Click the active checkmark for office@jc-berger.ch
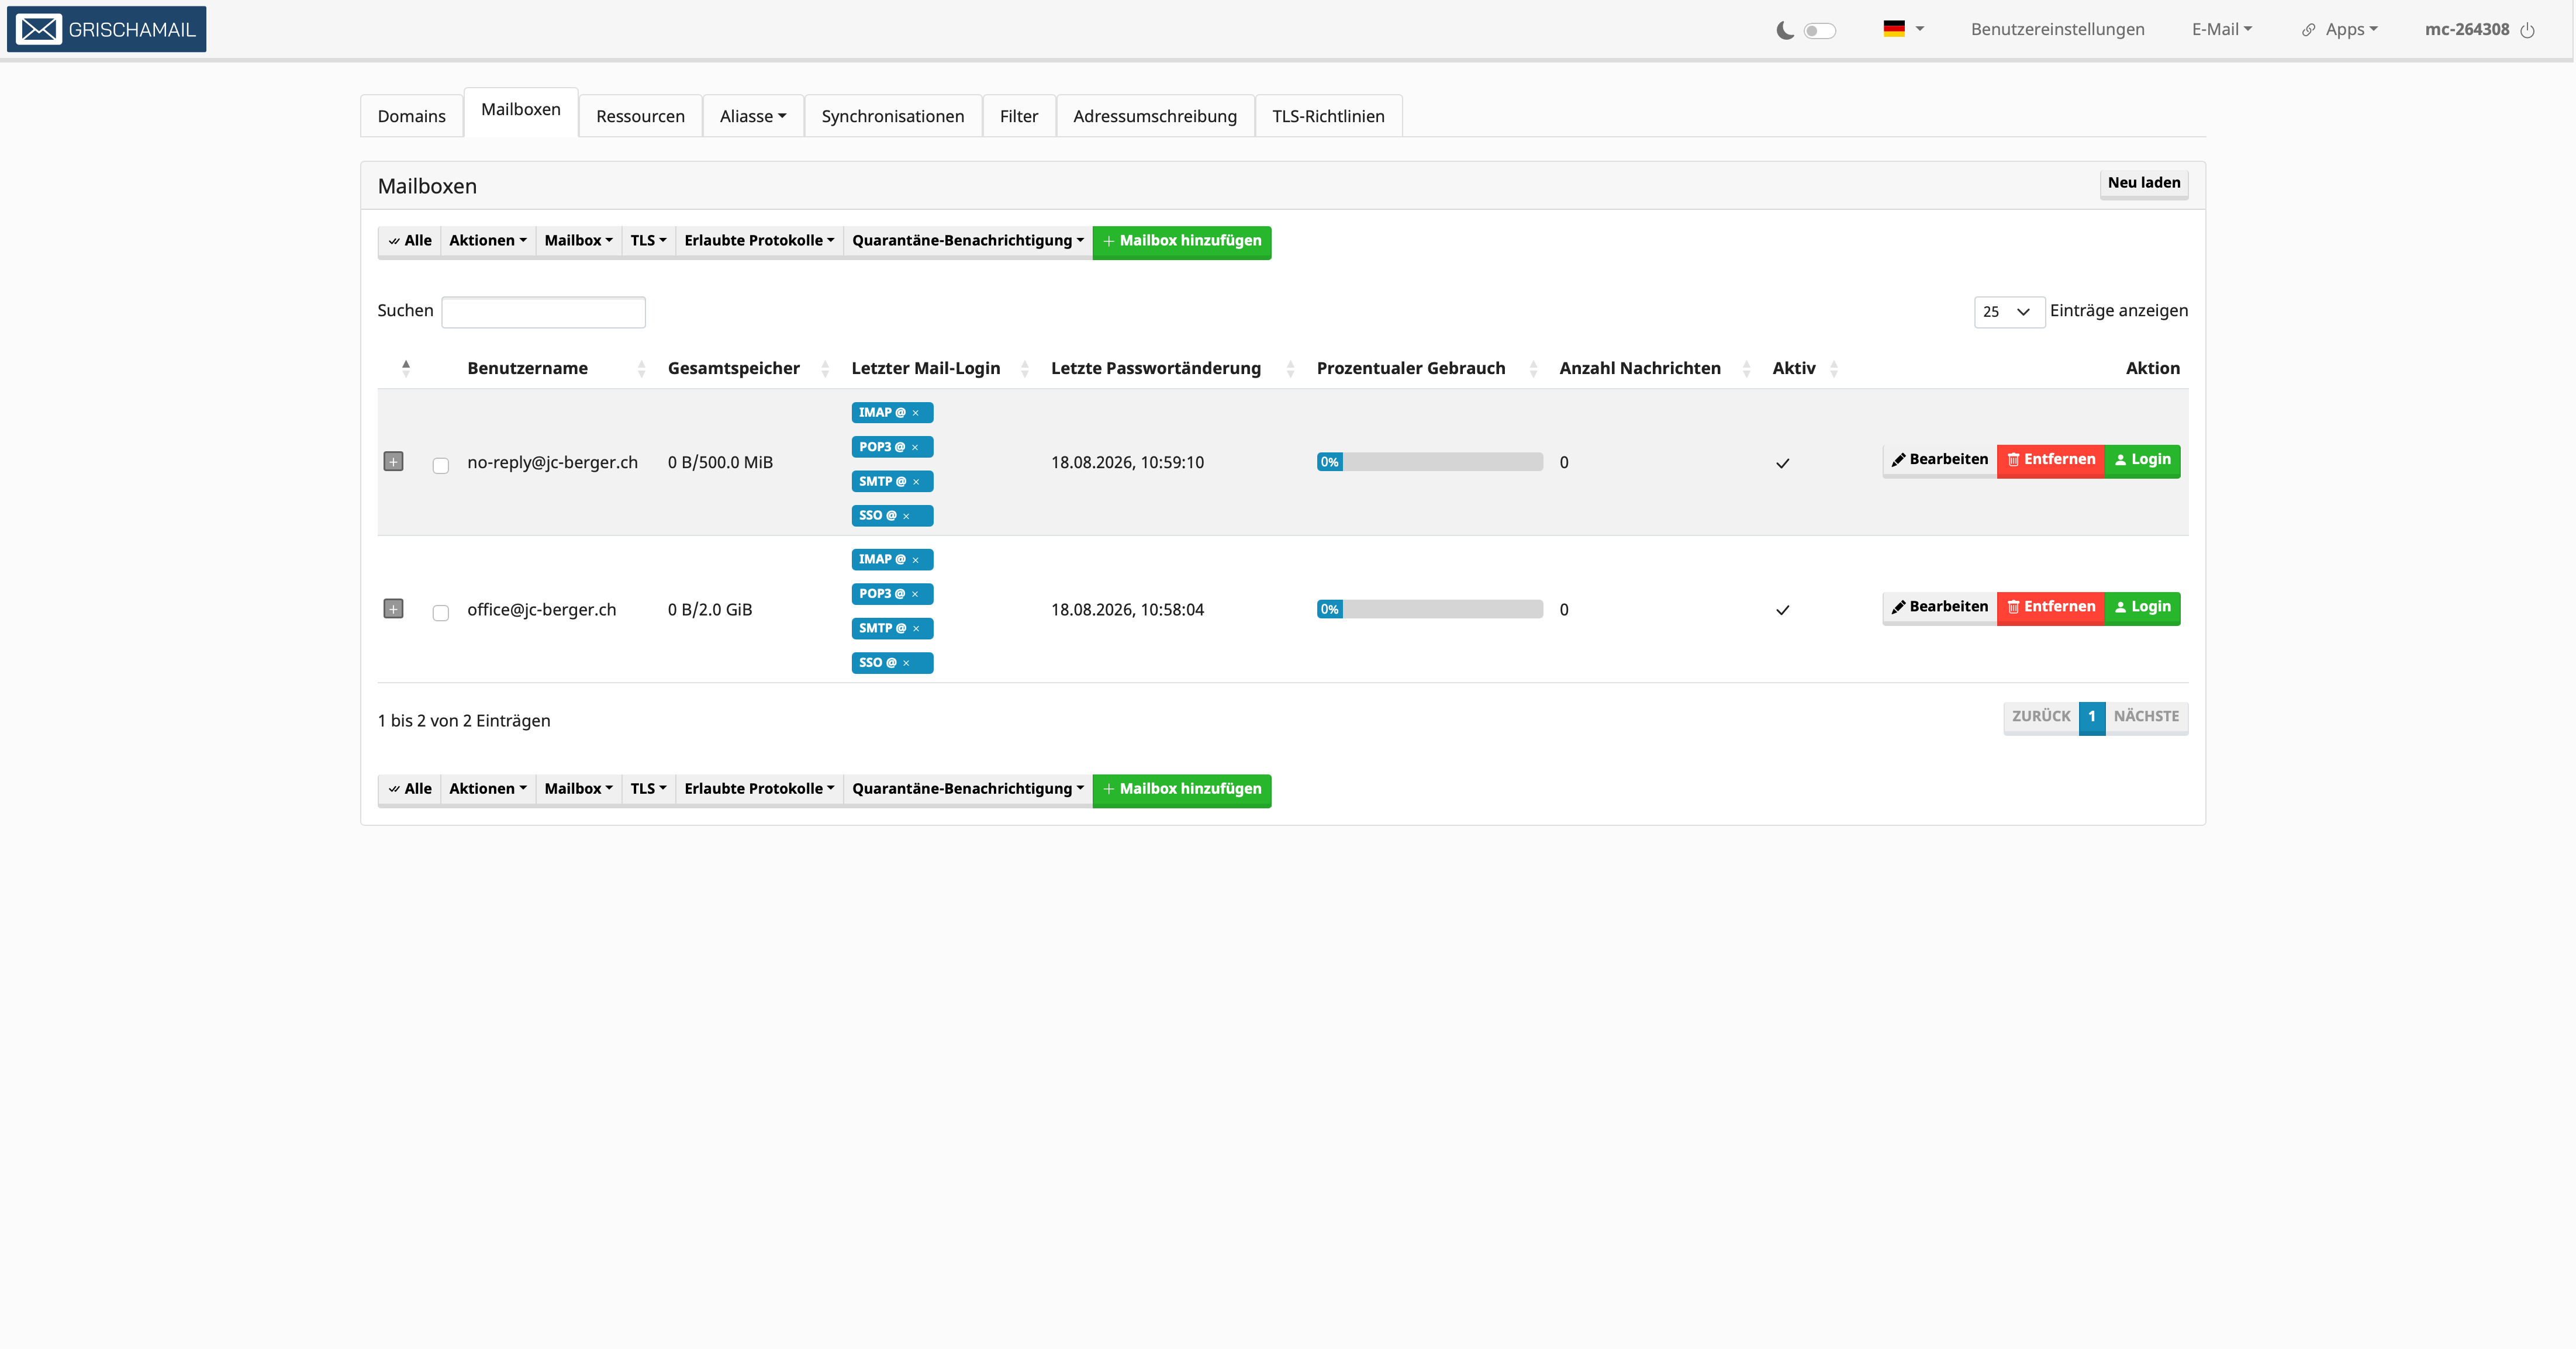 pos(1782,610)
